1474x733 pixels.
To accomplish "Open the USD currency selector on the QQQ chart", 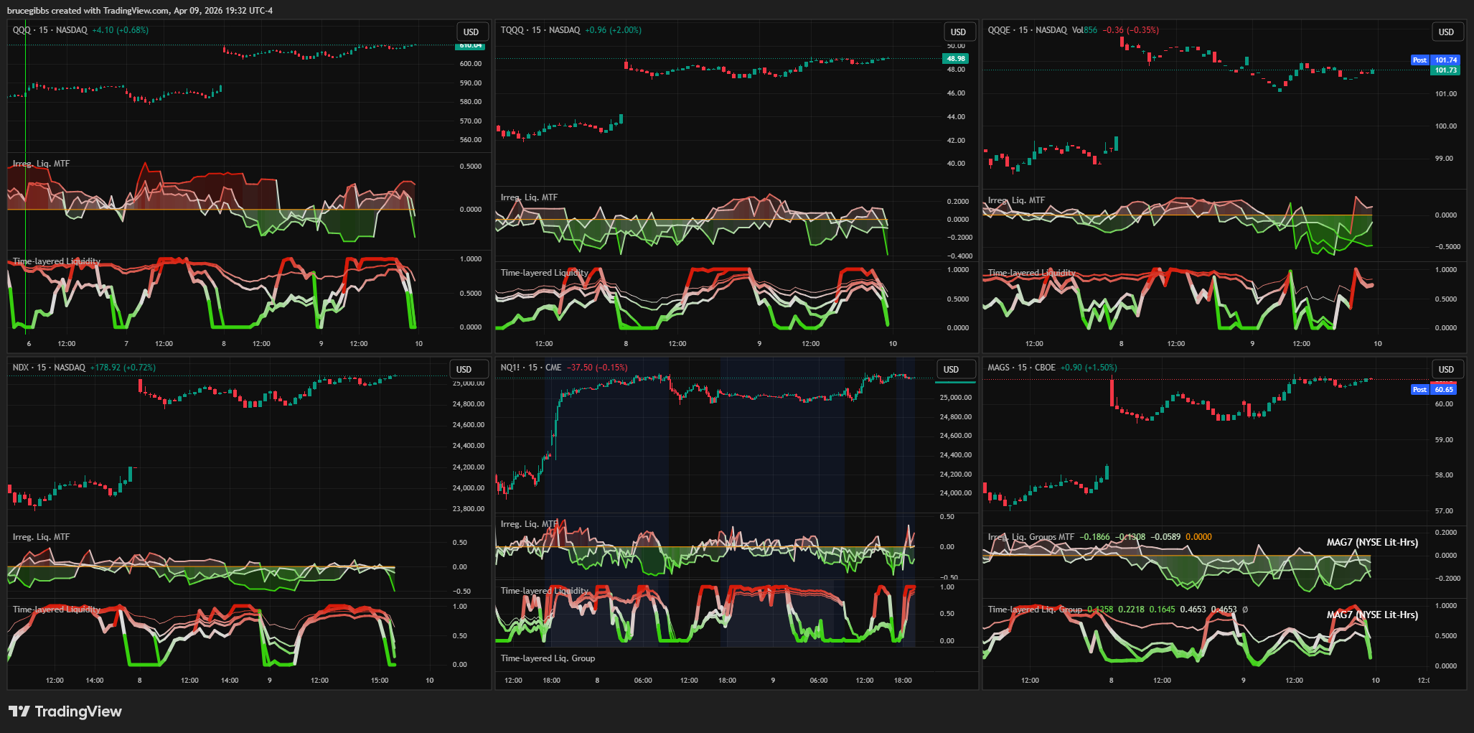I will pos(471,32).
